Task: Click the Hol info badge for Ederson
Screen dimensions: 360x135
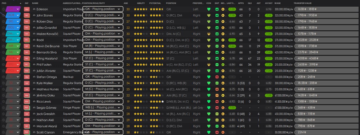Action: point(27,9)
